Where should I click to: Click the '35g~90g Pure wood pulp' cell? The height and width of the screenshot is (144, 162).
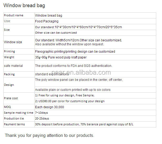[95, 57]
